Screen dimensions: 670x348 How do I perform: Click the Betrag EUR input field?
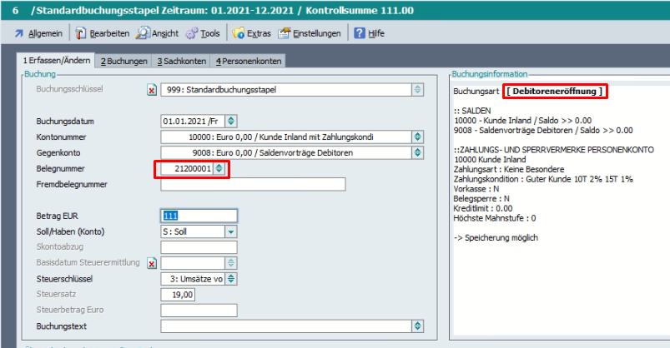click(x=199, y=216)
